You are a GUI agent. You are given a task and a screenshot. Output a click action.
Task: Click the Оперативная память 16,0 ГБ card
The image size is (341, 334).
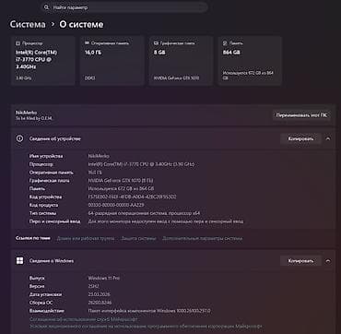click(112, 61)
